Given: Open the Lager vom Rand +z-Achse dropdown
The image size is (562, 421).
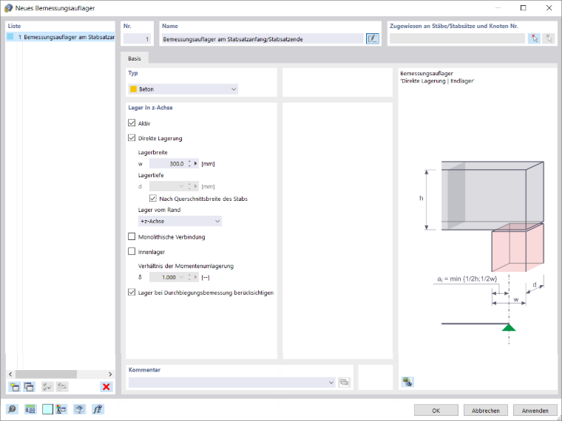Looking at the screenshot, I should [180, 222].
